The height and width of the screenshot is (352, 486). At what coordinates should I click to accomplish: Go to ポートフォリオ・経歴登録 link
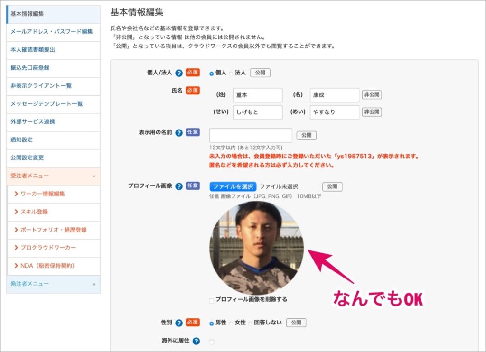pos(53,230)
